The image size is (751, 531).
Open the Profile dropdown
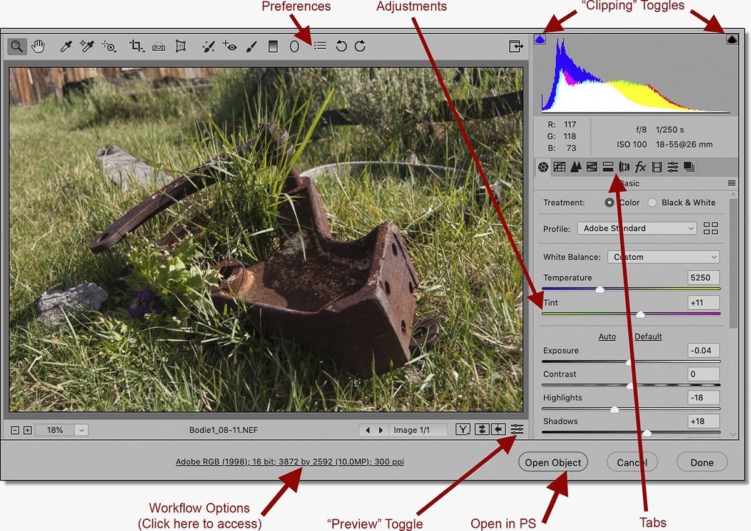(x=636, y=228)
